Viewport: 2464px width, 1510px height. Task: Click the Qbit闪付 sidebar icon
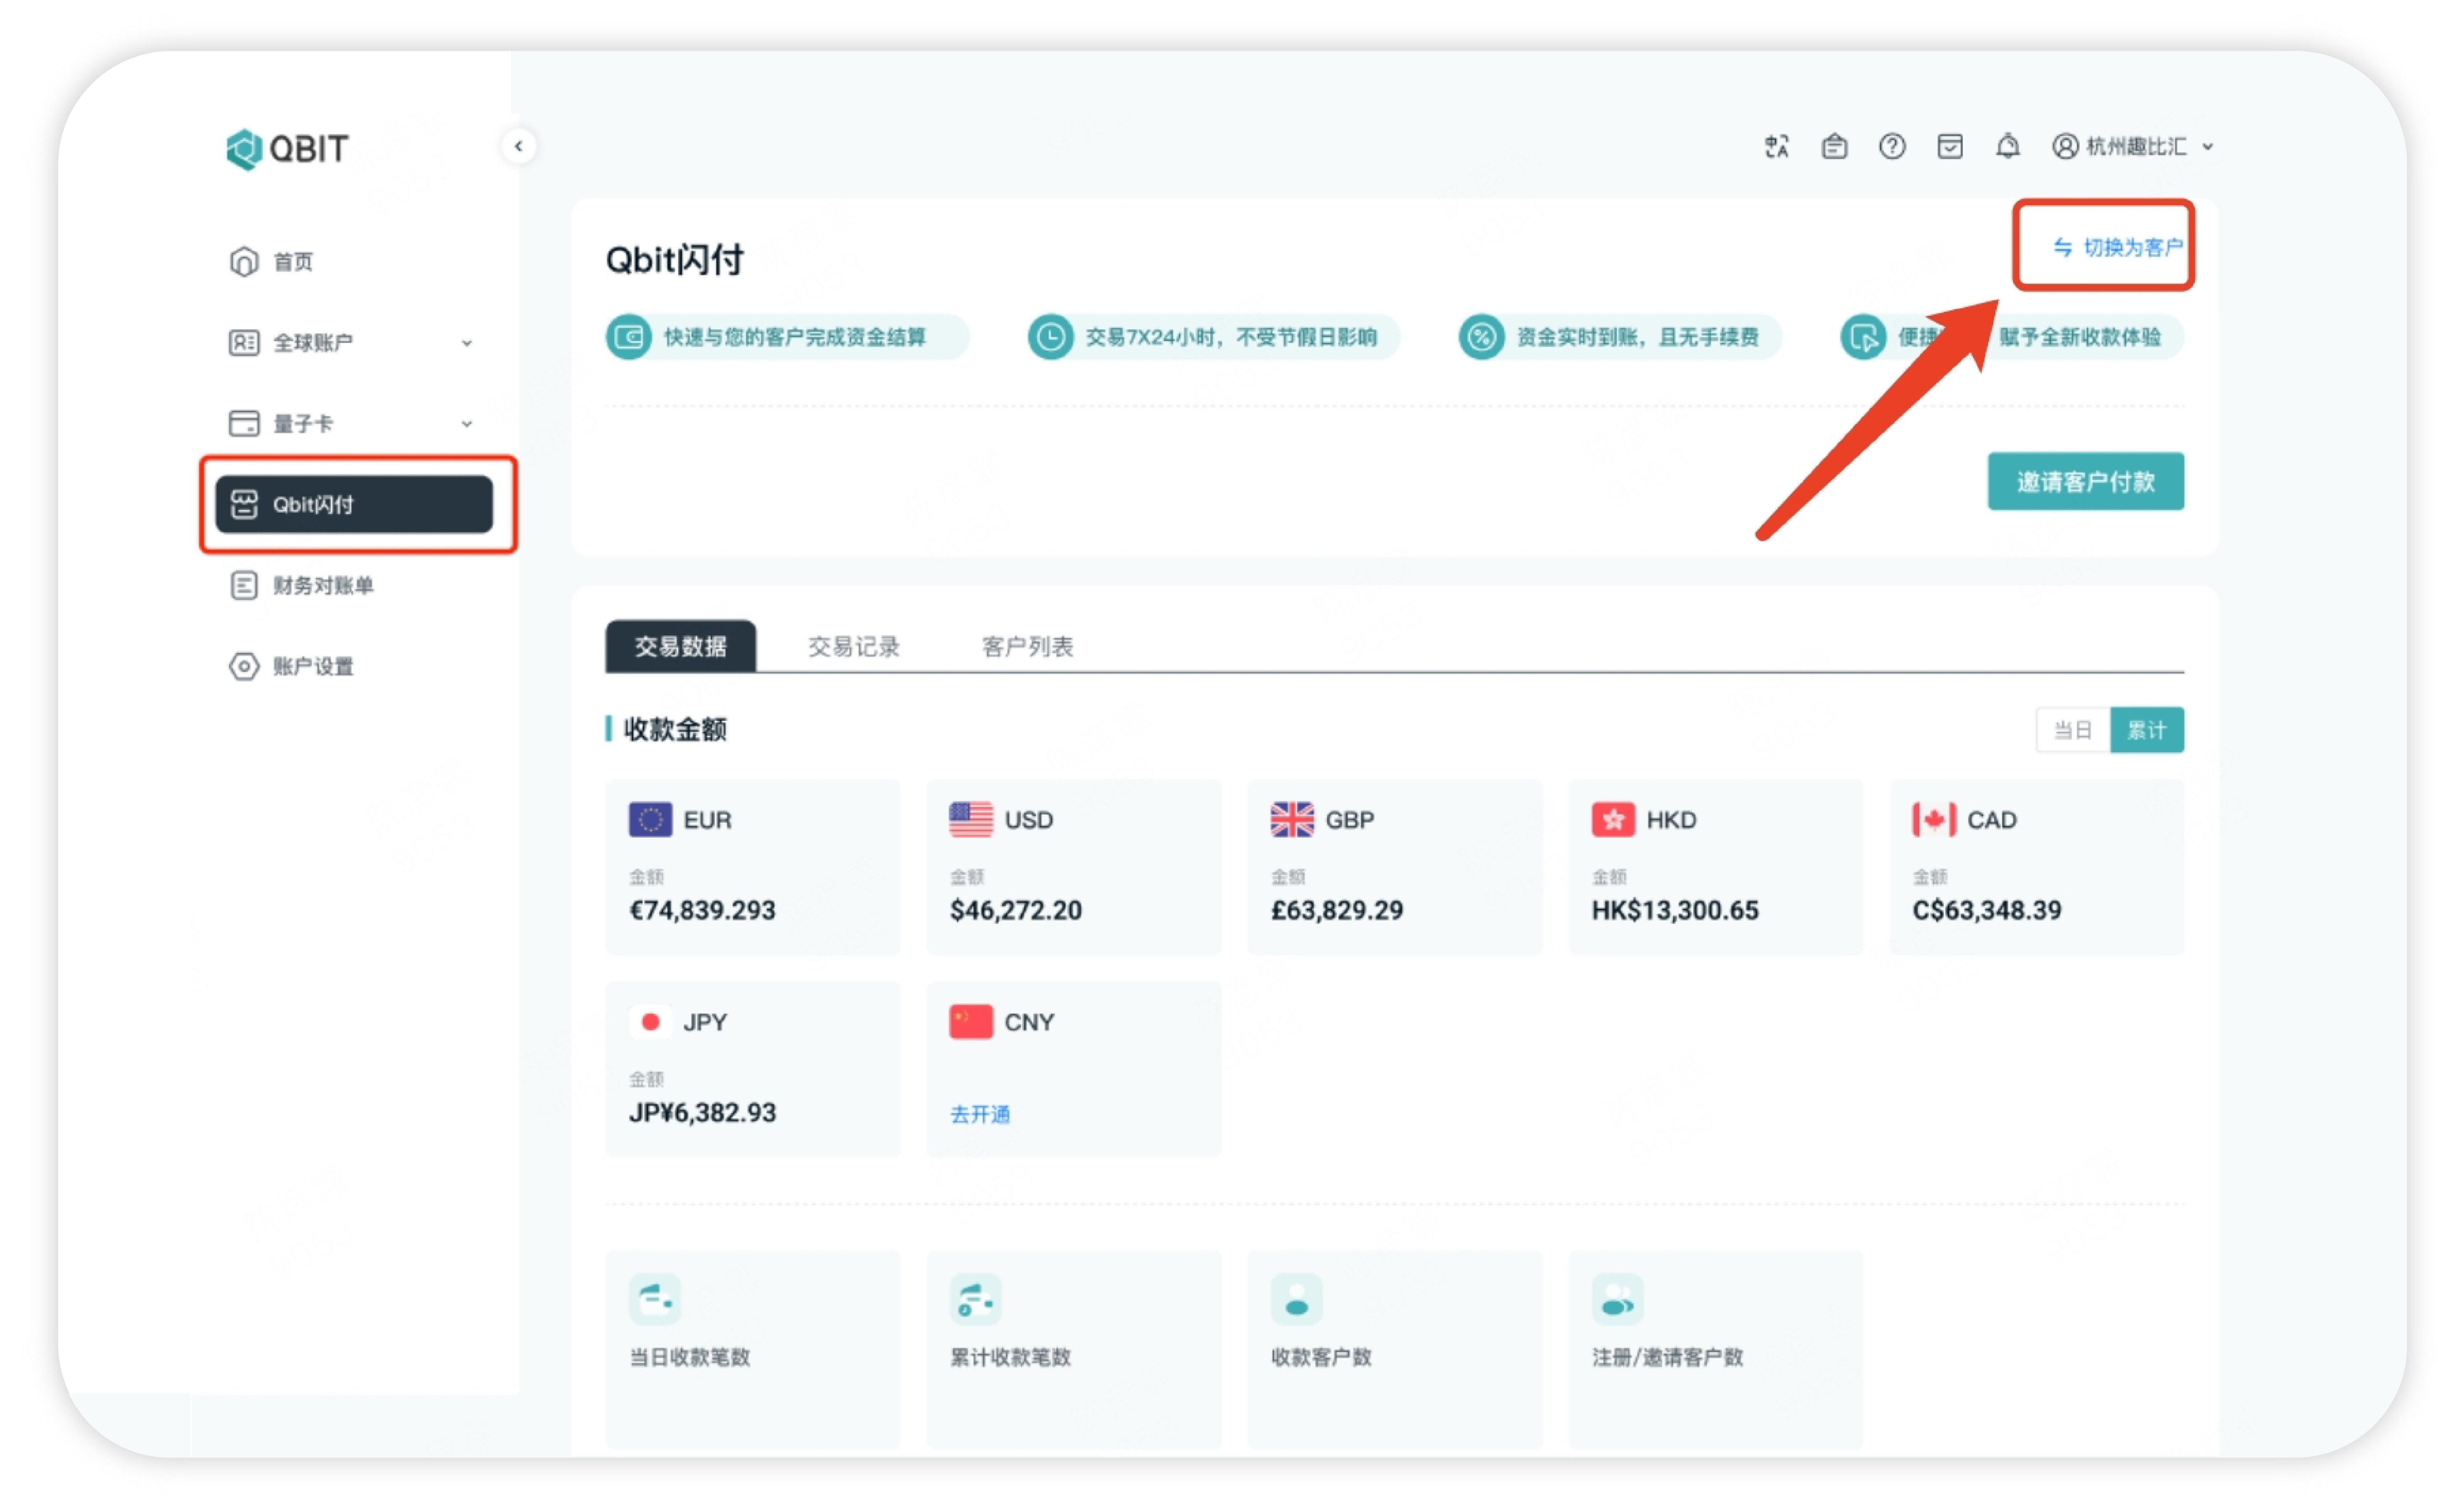[245, 505]
